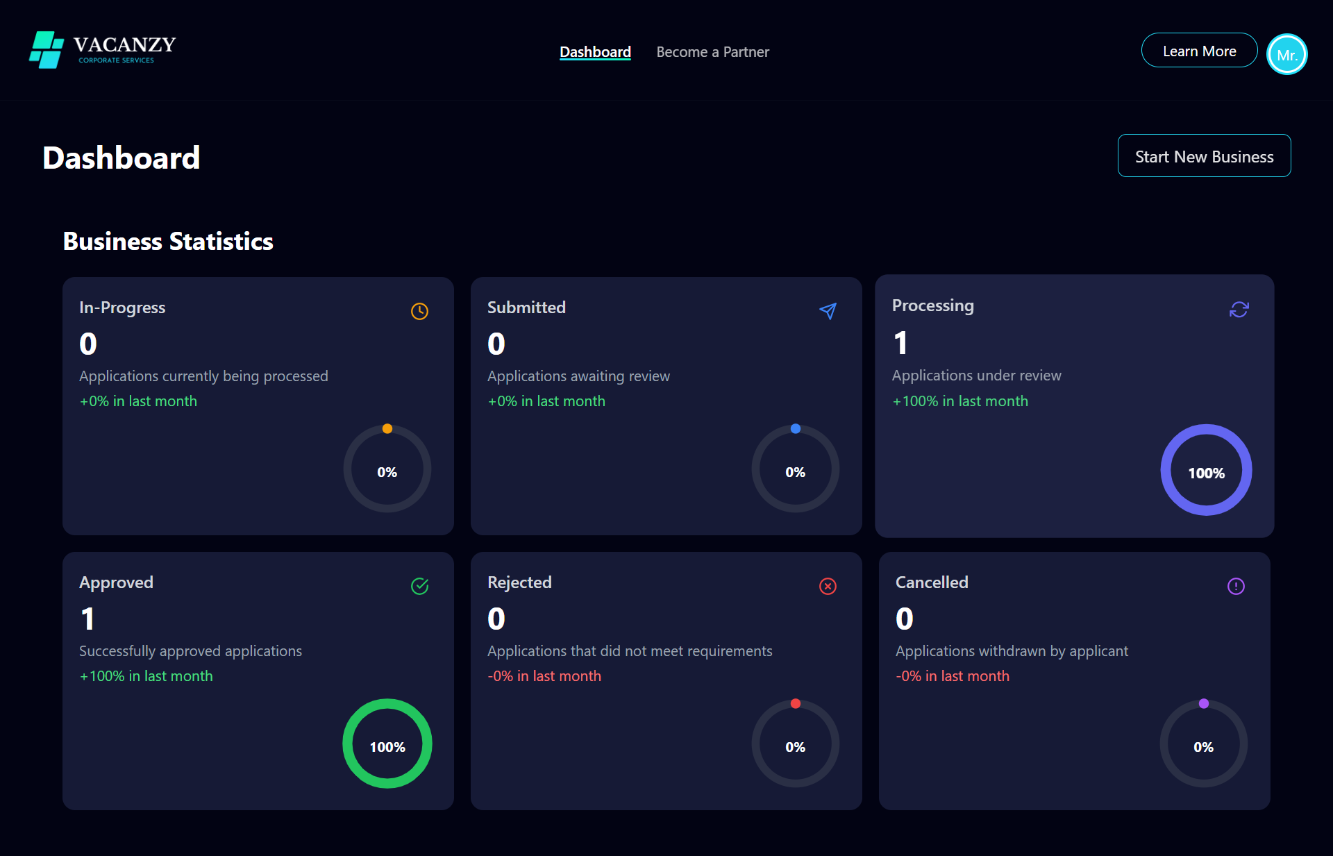Click the green checkmark icon on Approved card
This screenshot has height=856, width=1333.
(x=419, y=586)
